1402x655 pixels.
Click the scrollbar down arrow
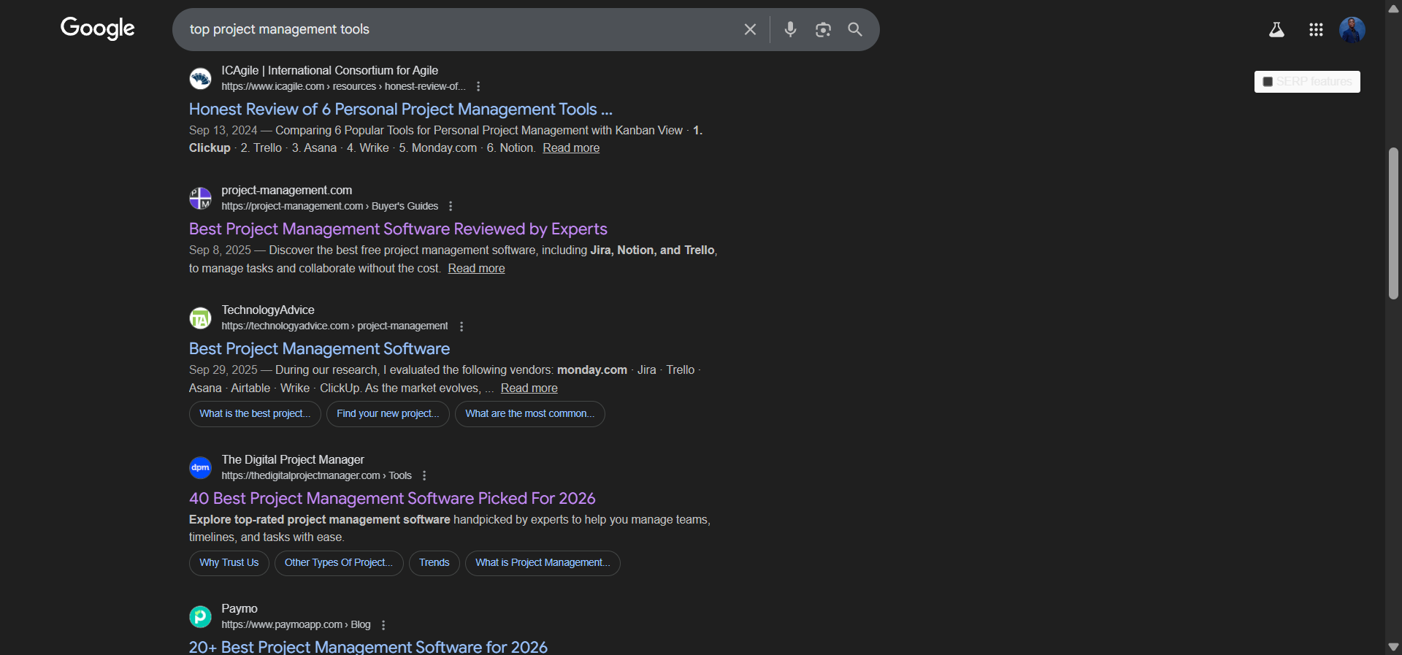1393,647
